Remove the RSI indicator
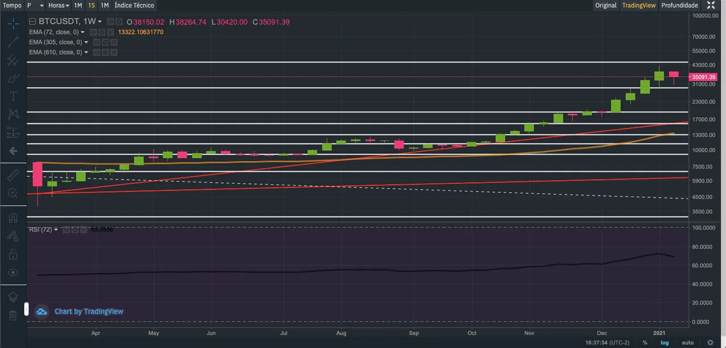 pyautogui.click(x=83, y=230)
